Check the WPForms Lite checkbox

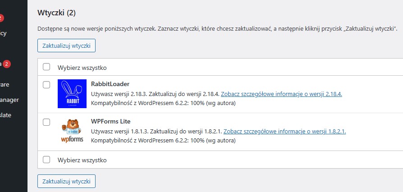click(x=46, y=122)
